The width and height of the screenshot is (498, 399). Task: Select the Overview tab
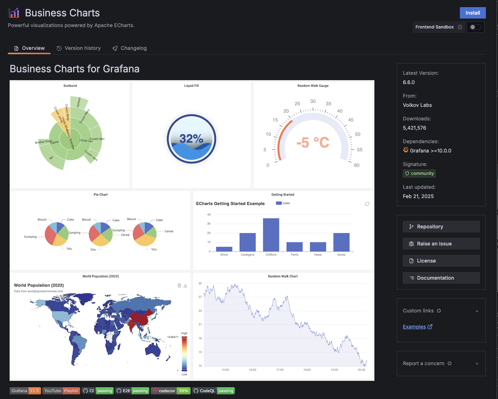point(29,48)
